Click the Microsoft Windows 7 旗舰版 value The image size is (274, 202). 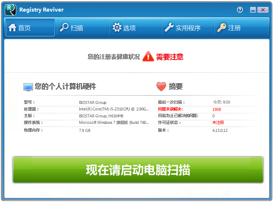click(x=114, y=122)
